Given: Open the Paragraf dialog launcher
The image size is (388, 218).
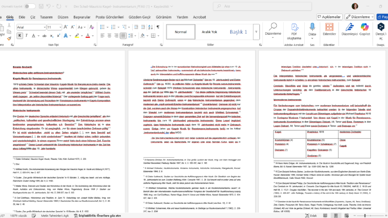Looking at the screenshot, I should tap(161, 45).
